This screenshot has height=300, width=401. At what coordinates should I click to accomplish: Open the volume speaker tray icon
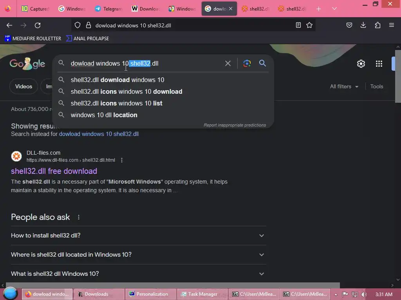click(x=364, y=295)
